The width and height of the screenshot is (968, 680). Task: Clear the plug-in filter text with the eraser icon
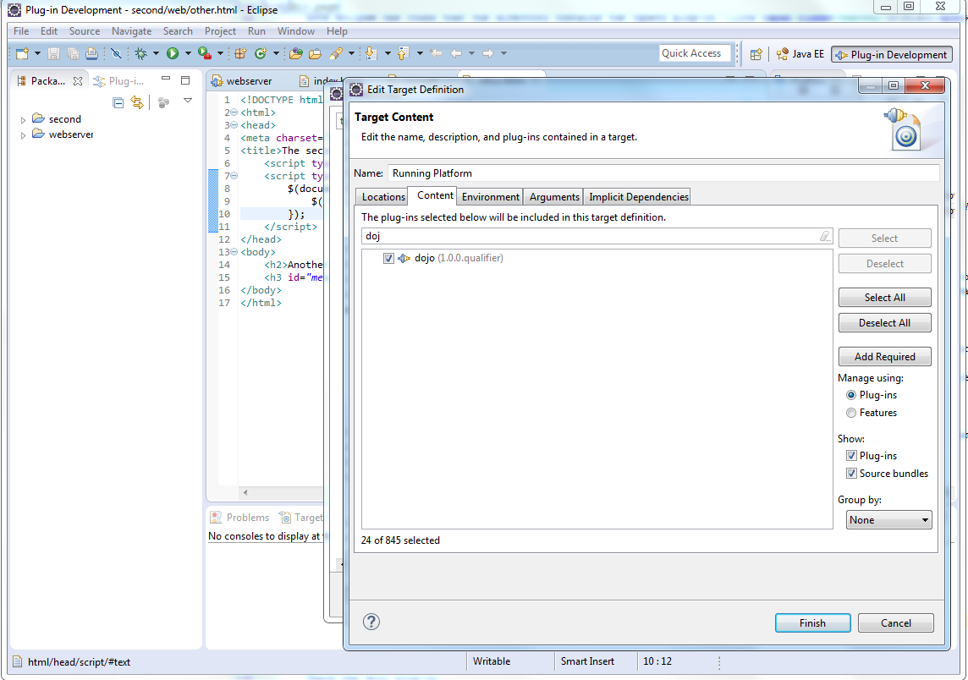(x=825, y=236)
